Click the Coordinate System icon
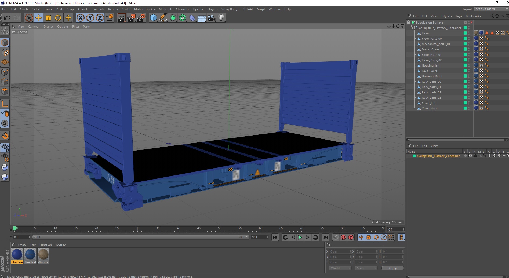 [x=110, y=18]
